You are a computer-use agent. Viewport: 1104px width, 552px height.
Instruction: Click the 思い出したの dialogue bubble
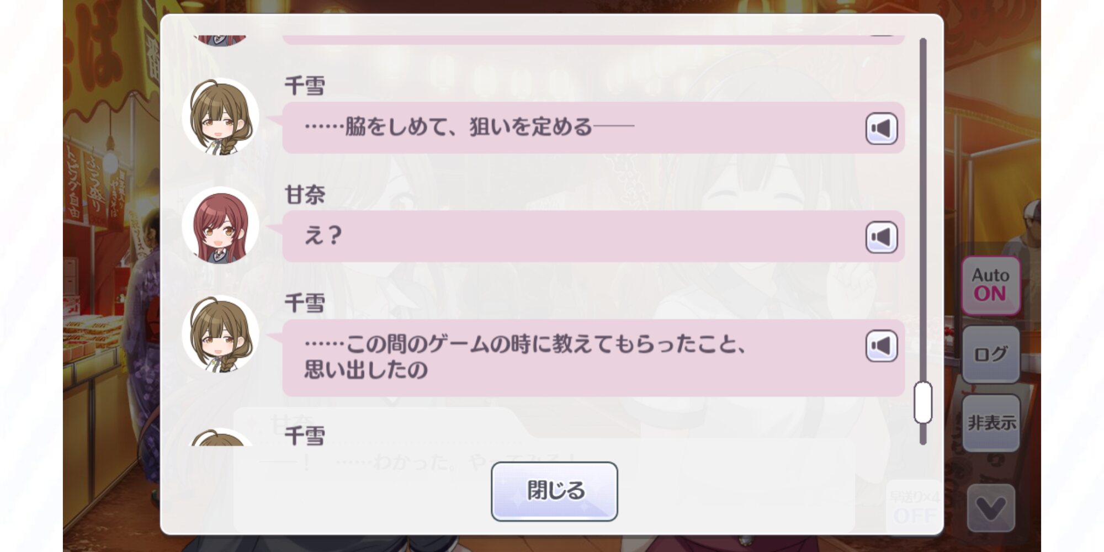click(x=593, y=358)
